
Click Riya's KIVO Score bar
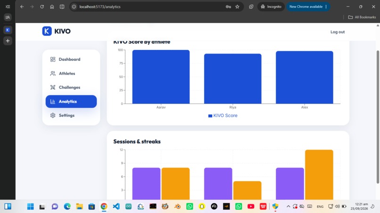(x=232, y=79)
